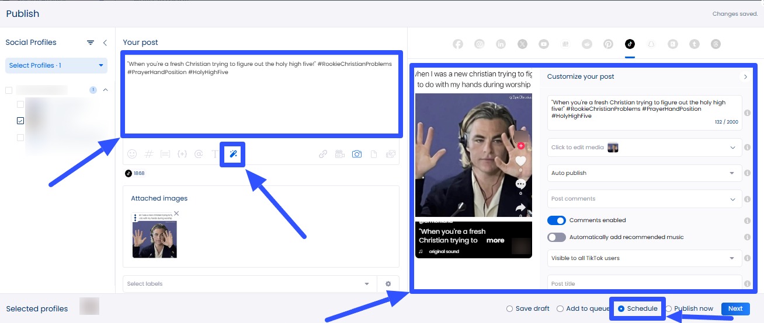Enable automatically add recommended music toggle
The width and height of the screenshot is (764, 323).
point(557,237)
